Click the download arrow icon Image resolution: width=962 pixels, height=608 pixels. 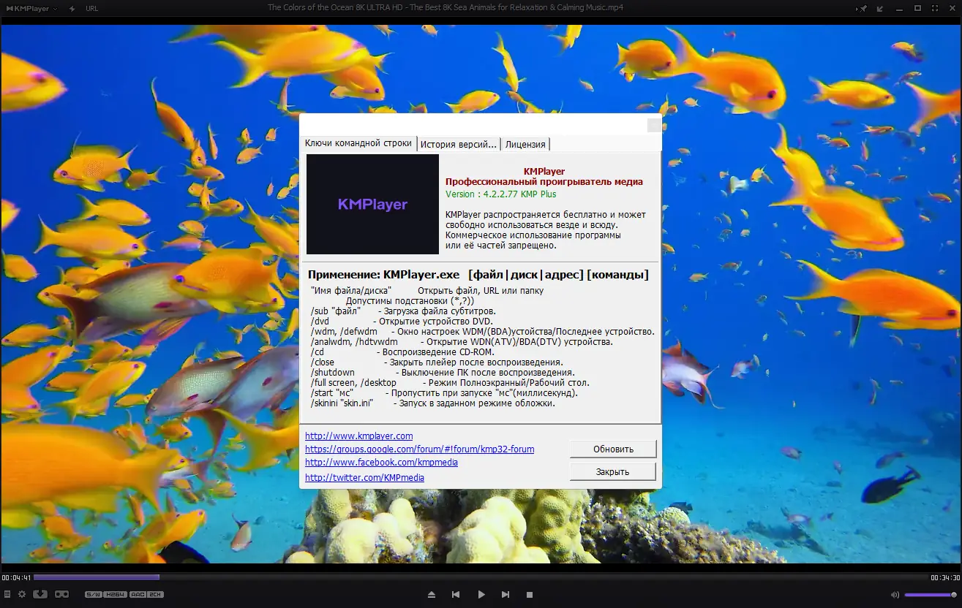pos(40,594)
